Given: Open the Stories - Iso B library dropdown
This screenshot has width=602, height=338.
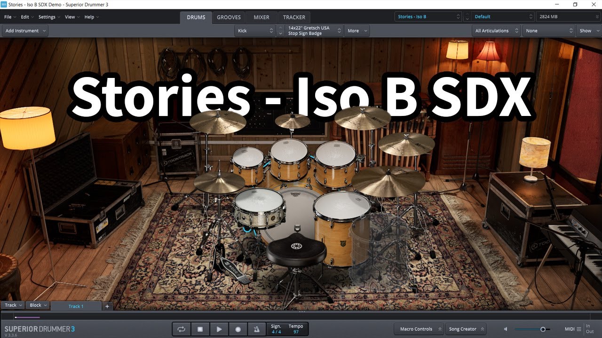Looking at the screenshot, I should pyautogui.click(x=428, y=16).
